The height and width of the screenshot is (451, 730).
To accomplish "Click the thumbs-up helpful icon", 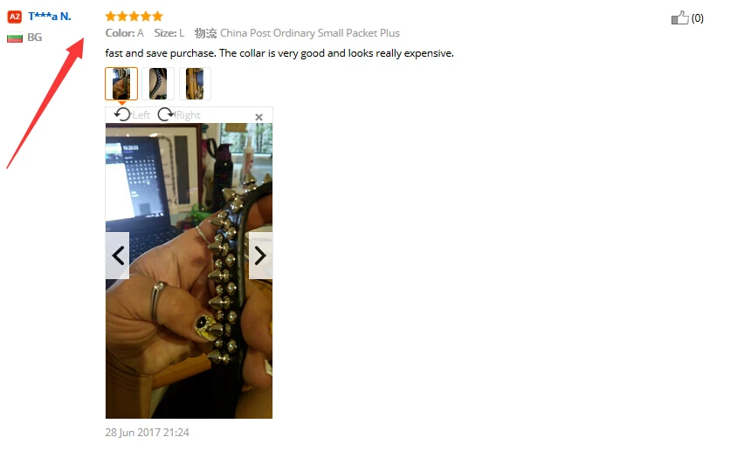I will (x=679, y=17).
